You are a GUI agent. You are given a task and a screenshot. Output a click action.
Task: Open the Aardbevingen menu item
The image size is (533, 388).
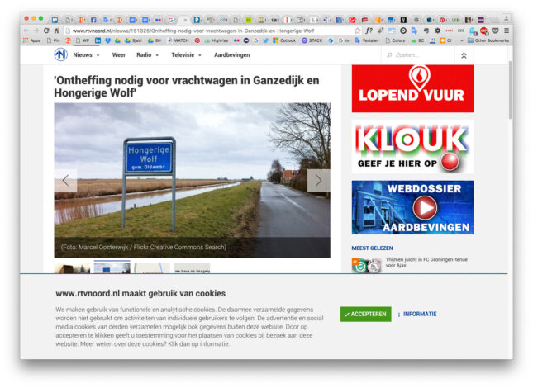(232, 55)
